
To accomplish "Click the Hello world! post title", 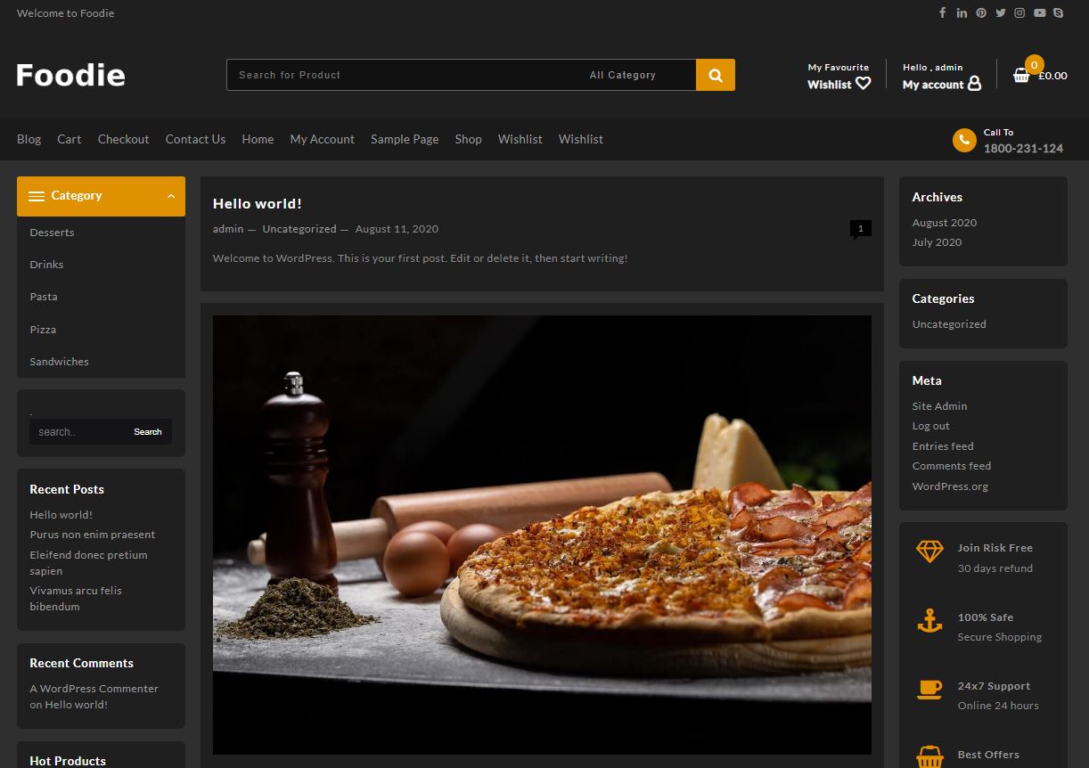I will 257,204.
